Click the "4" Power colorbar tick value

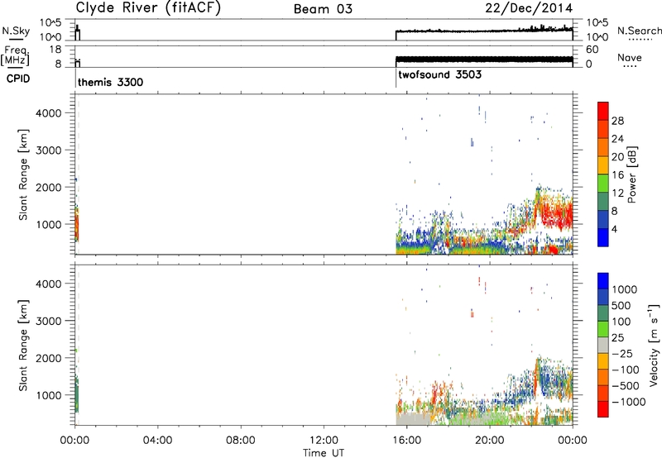614,228
